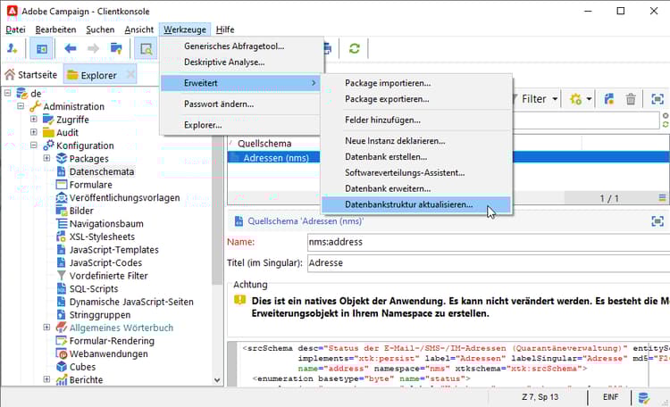Choose Felder hinzufügen in submenu

[416, 120]
